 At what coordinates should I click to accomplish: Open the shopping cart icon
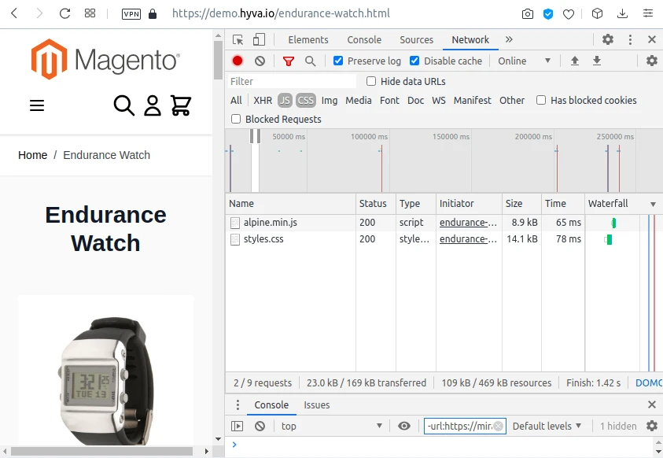[181, 105]
